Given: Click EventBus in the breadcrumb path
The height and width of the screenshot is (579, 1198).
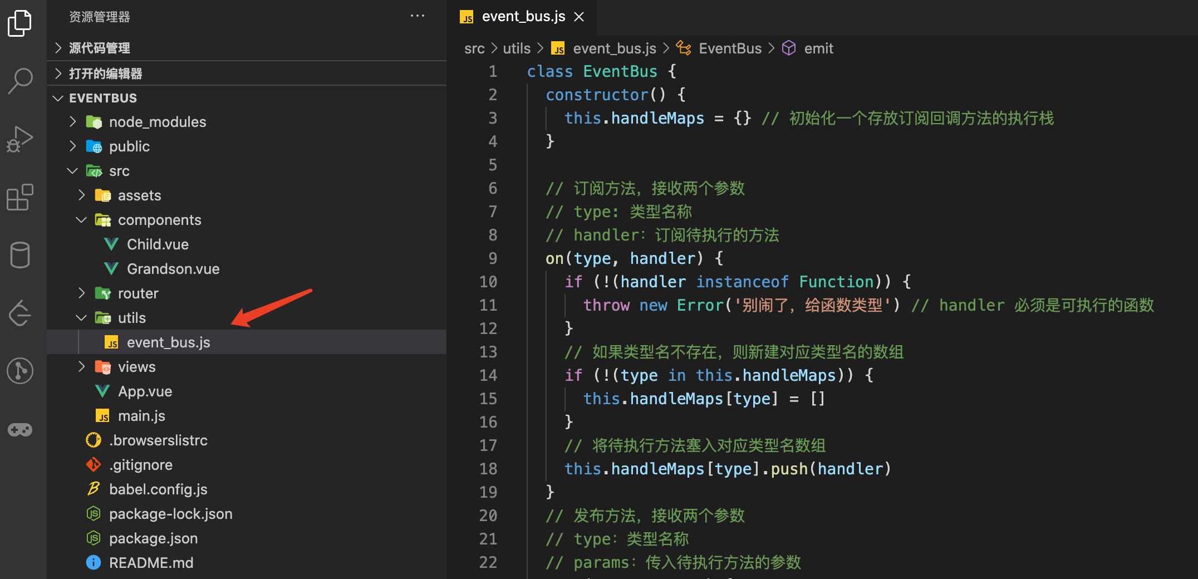Looking at the screenshot, I should (x=729, y=48).
